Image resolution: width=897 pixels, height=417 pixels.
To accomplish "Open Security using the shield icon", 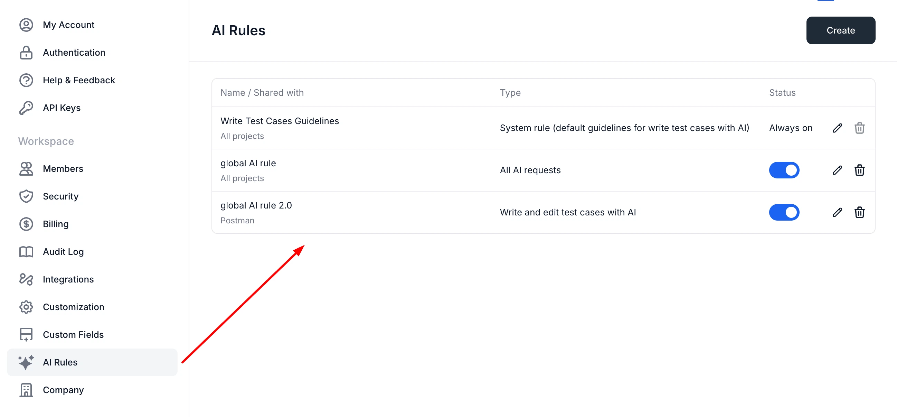I will [26, 196].
